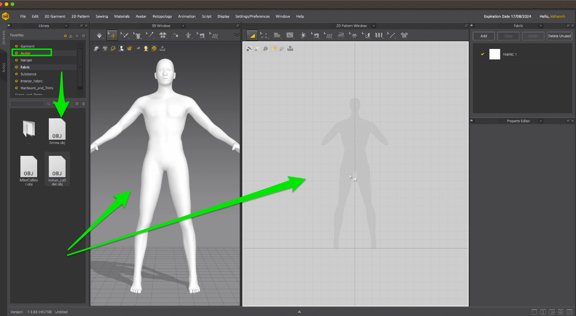Viewport: 576px width, 316px height.
Task: Open the File menu
Action: coord(23,16)
